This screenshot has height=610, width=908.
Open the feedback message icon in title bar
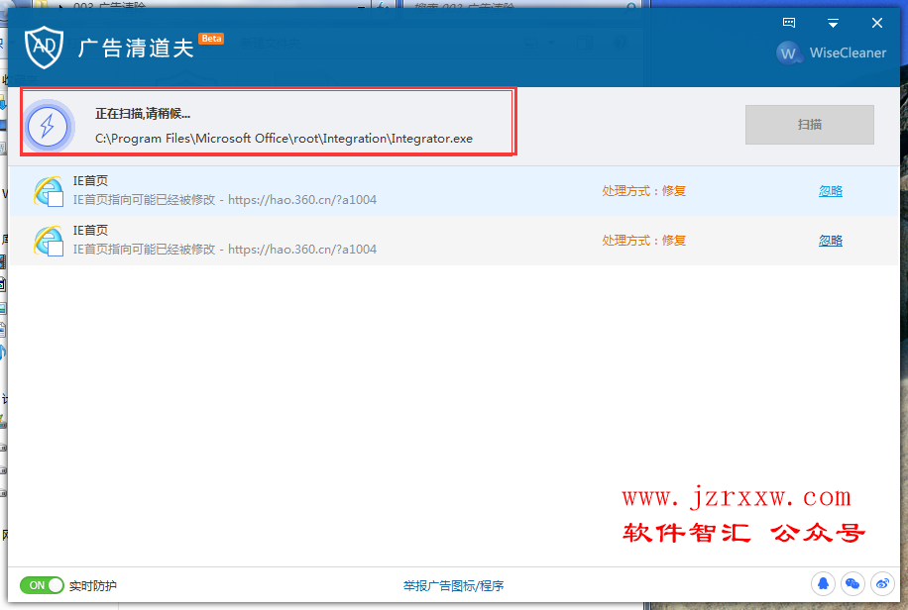point(789,23)
